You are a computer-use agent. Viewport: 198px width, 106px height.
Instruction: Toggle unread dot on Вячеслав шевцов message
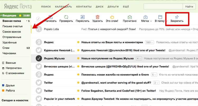(78, 67)
